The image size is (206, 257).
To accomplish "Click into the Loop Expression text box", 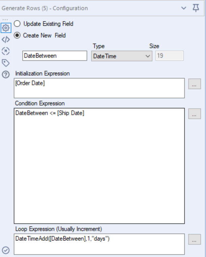I will [99, 243].
